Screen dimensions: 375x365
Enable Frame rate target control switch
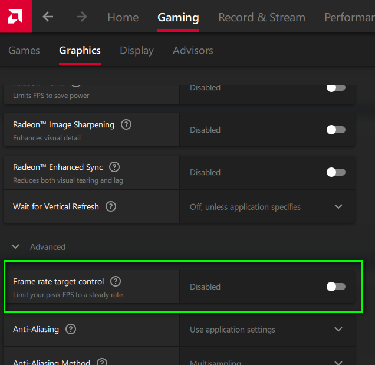[335, 287]
